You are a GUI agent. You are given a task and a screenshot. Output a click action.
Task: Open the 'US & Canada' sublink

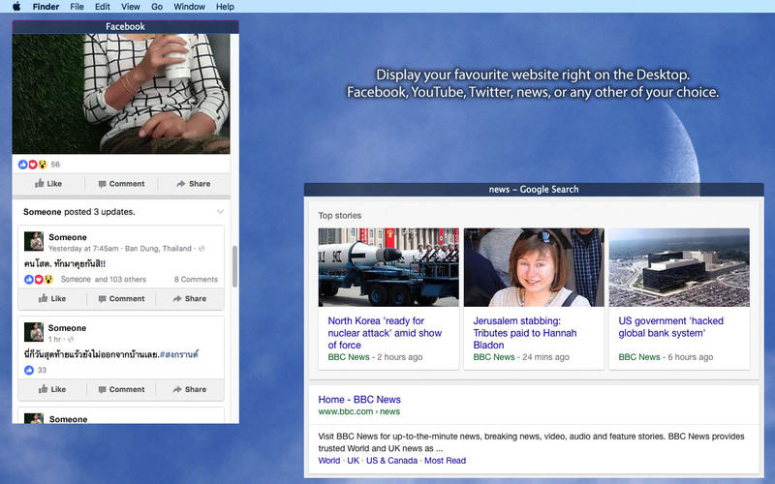391,461
